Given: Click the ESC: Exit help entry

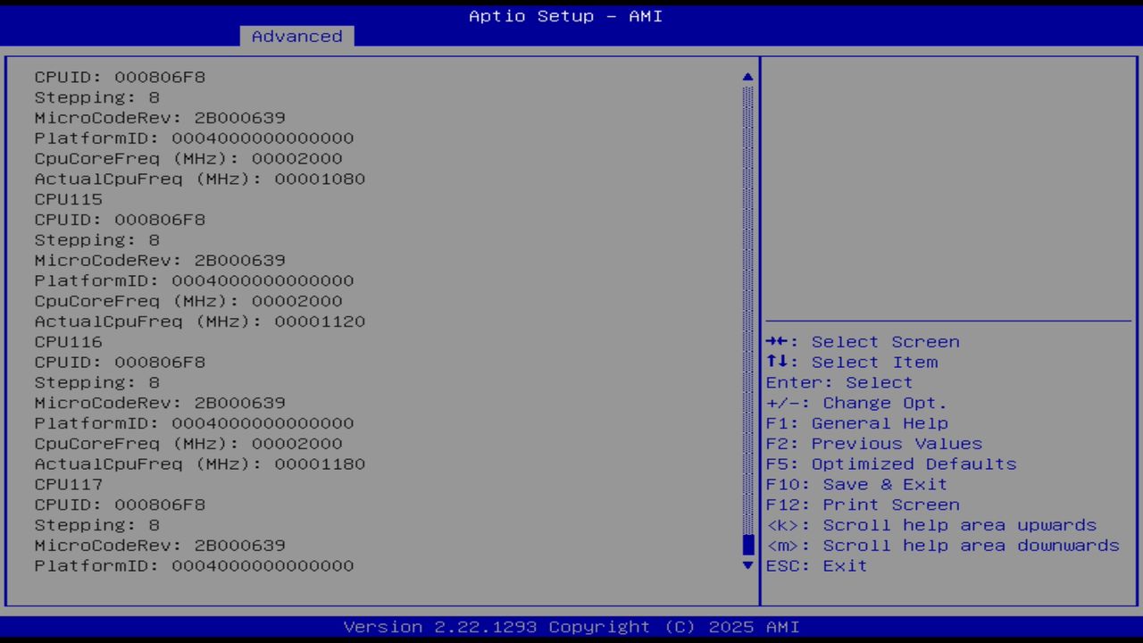Looking at the screenshot, I should (x=816, y=565).
